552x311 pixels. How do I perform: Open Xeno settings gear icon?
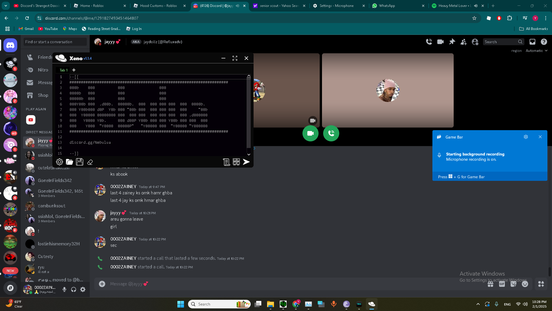pos(60,162)
